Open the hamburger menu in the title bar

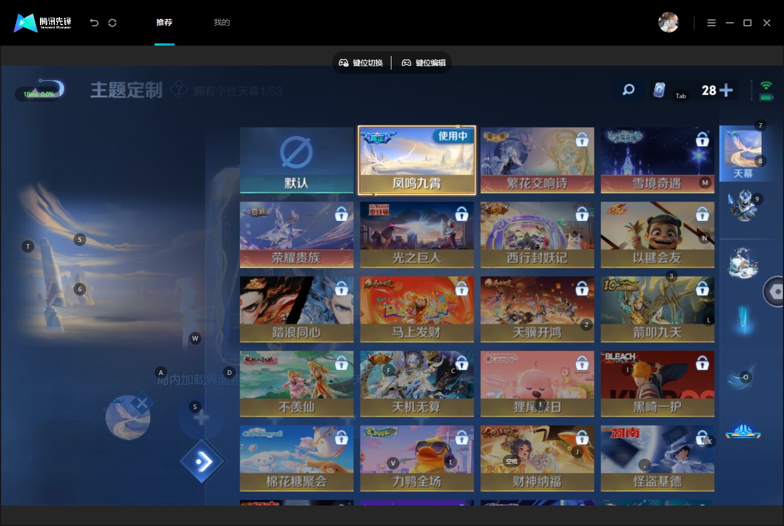(x=711, y=23)
